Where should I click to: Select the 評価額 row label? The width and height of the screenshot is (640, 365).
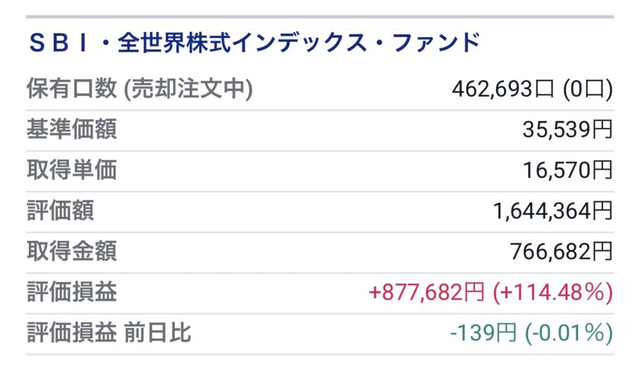pyautogui.click(x=61, y=211)
